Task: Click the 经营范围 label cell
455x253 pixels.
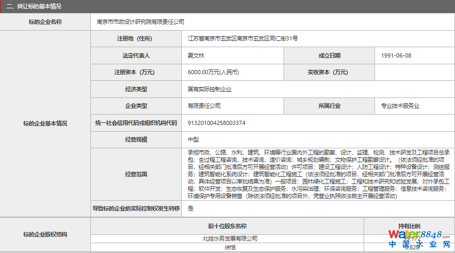Action: pos(136,174)
